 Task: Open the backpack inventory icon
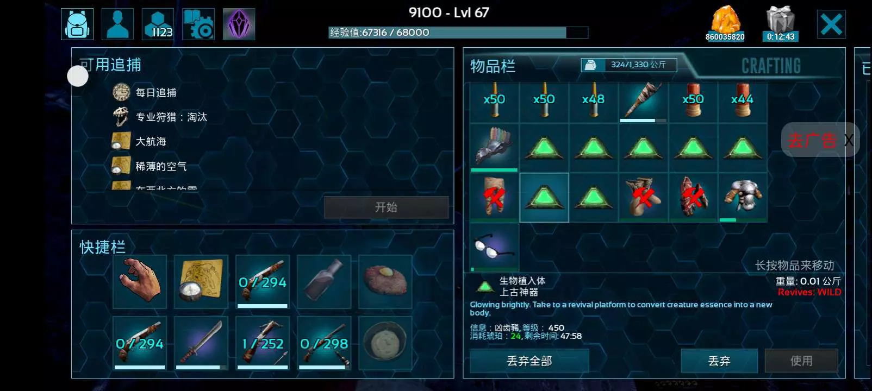point(77,24)
